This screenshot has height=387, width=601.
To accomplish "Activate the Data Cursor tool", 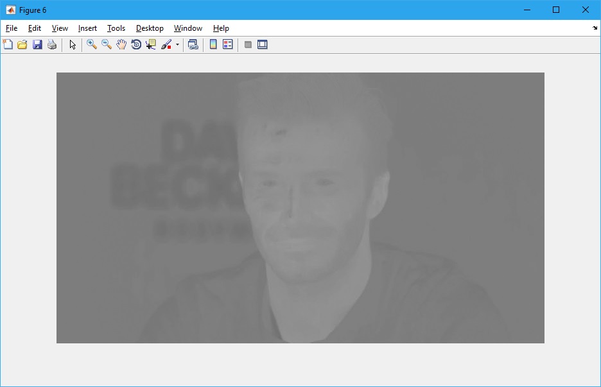I will coord(151,44).
